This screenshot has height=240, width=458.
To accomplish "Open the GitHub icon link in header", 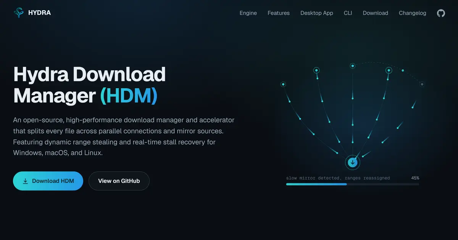I will click(x=441, y=13).
